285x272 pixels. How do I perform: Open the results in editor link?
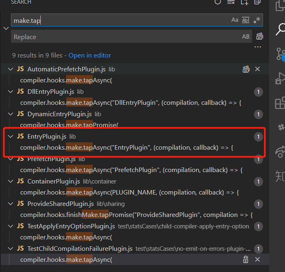tap(90, 55)
